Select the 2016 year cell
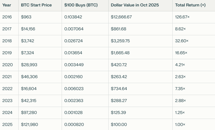 click(x=7, y=17)
